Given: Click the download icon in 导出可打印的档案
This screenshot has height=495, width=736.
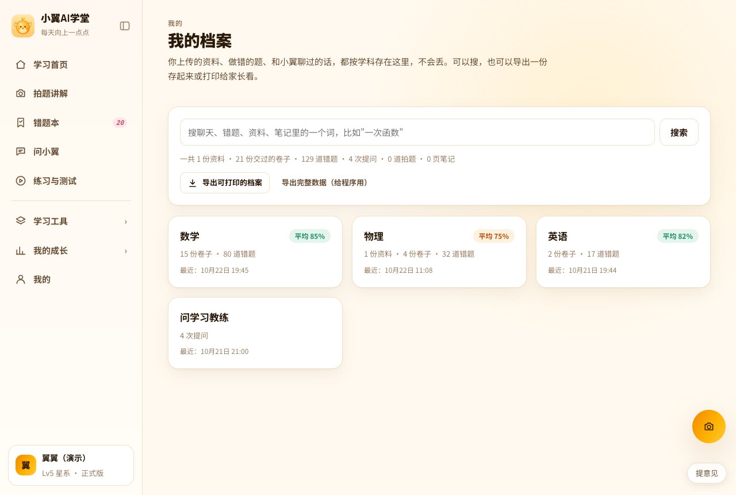Looking at the screenshot, I should 193,183.
